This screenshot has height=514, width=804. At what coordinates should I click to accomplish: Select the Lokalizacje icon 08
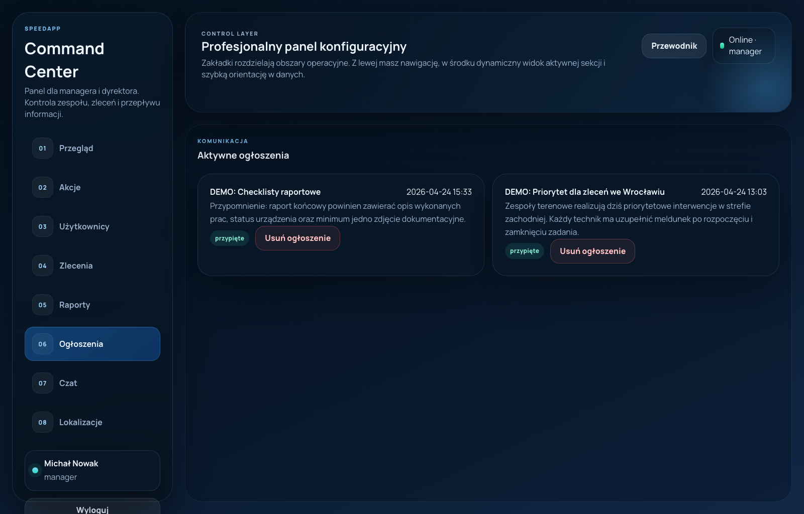pos(42,422)
